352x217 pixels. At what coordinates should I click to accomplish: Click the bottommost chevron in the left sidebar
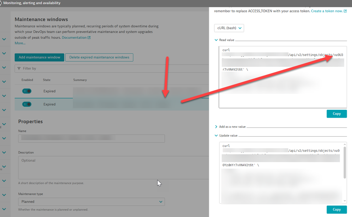(x=4, y=209)
